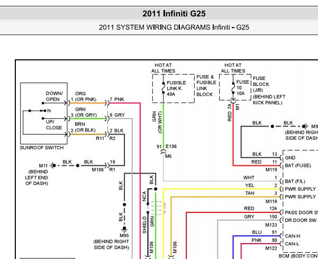Click the FUSIBLE LINK K 40A label
Image resolution: width=318 pixels, height=259 pixels.
click(x=176, y=88)
